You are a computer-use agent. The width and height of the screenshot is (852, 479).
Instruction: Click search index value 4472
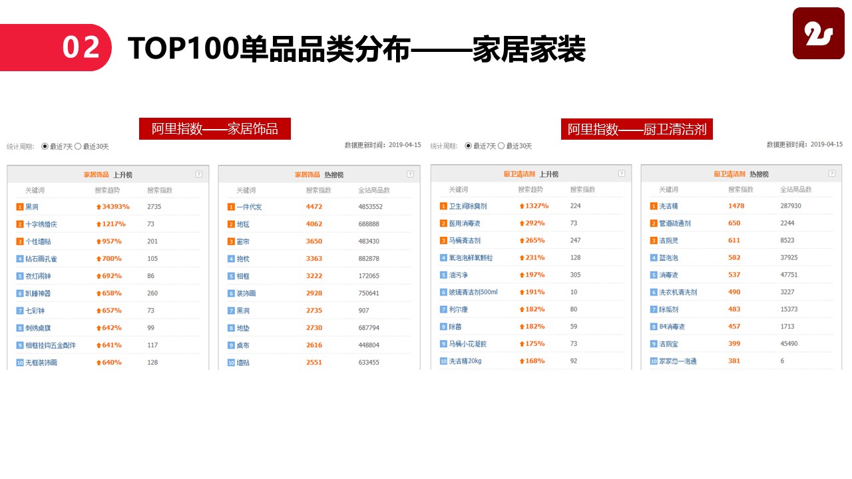point(314,207)
